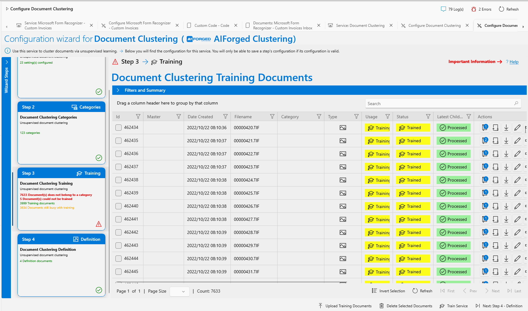Jump to the Last page
The height and width of the screenshot is (311, 528).
click(515, 291)
